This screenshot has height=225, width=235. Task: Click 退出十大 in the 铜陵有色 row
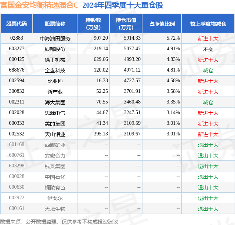pos(208,188)
